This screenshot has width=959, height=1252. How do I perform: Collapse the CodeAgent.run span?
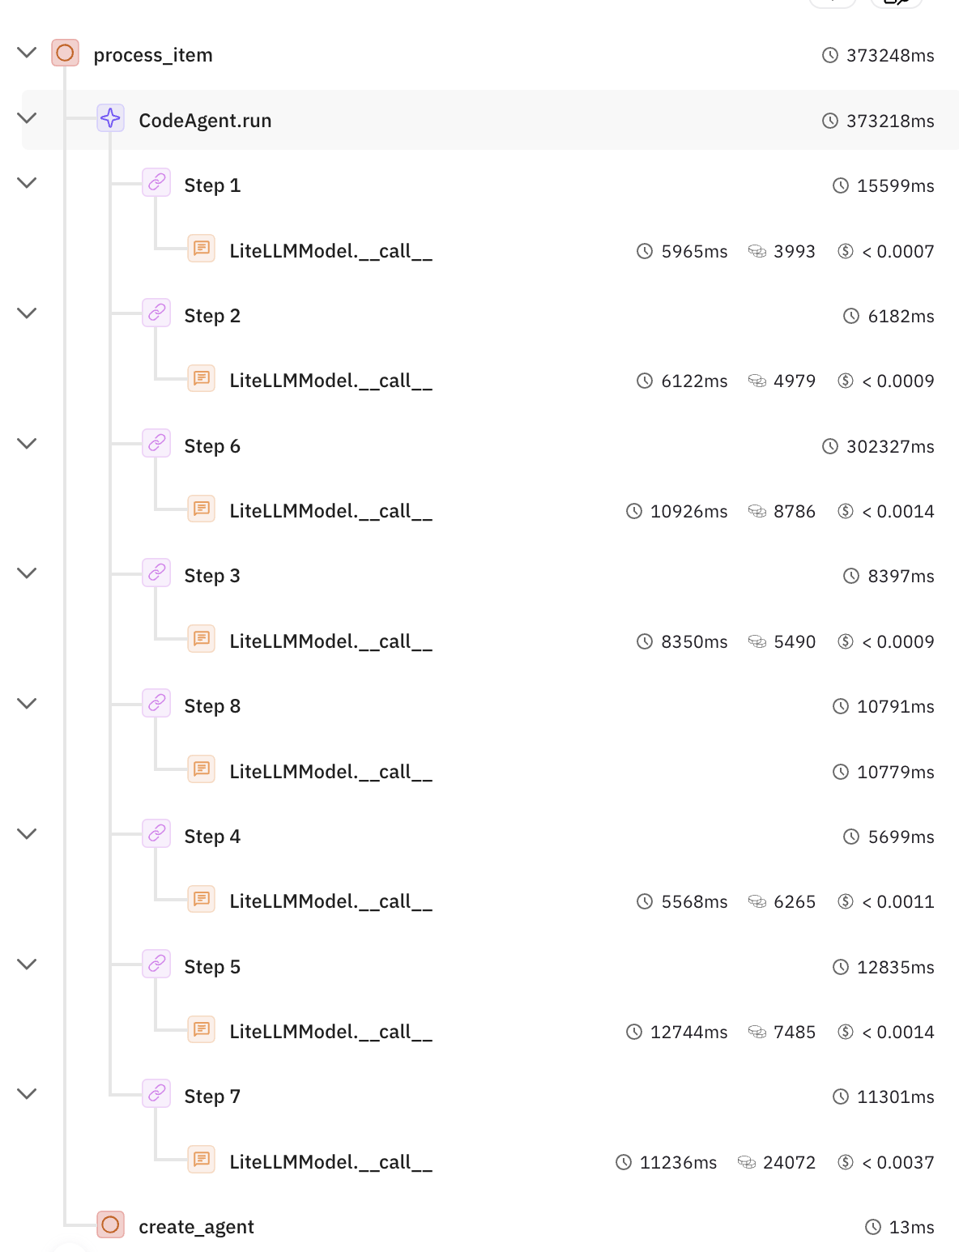[x=27, y=118]
